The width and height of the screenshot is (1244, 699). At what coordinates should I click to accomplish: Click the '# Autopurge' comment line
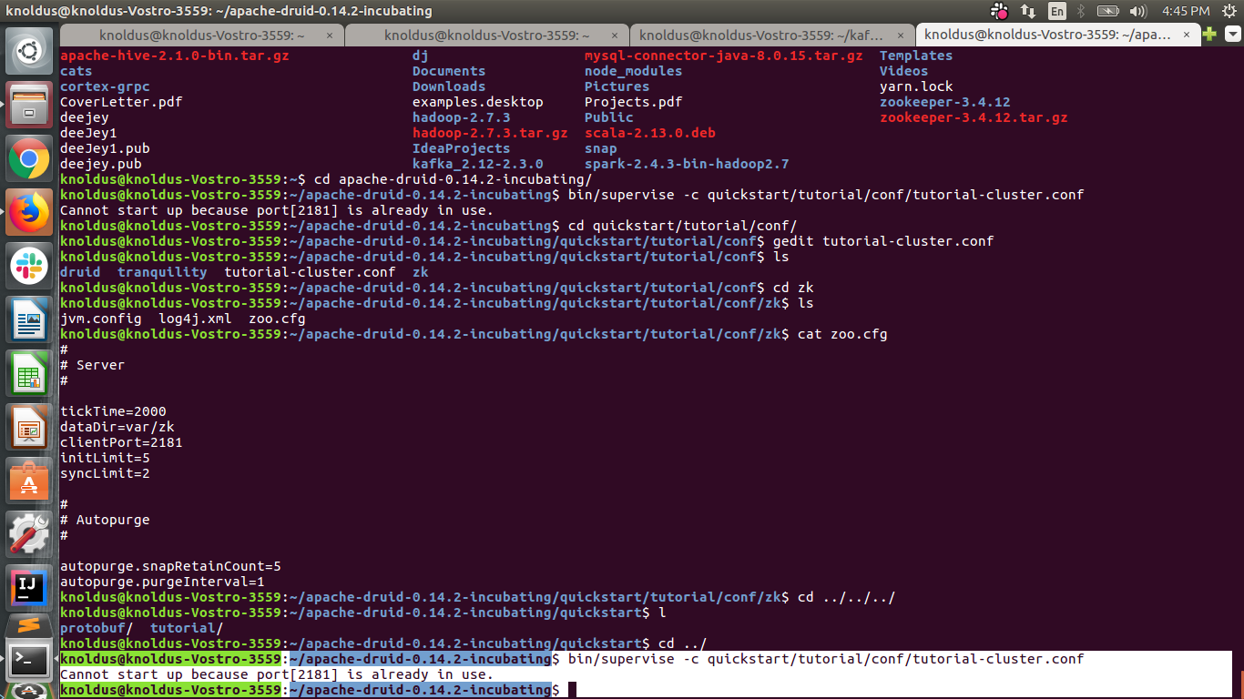click(x=105, y=520)
